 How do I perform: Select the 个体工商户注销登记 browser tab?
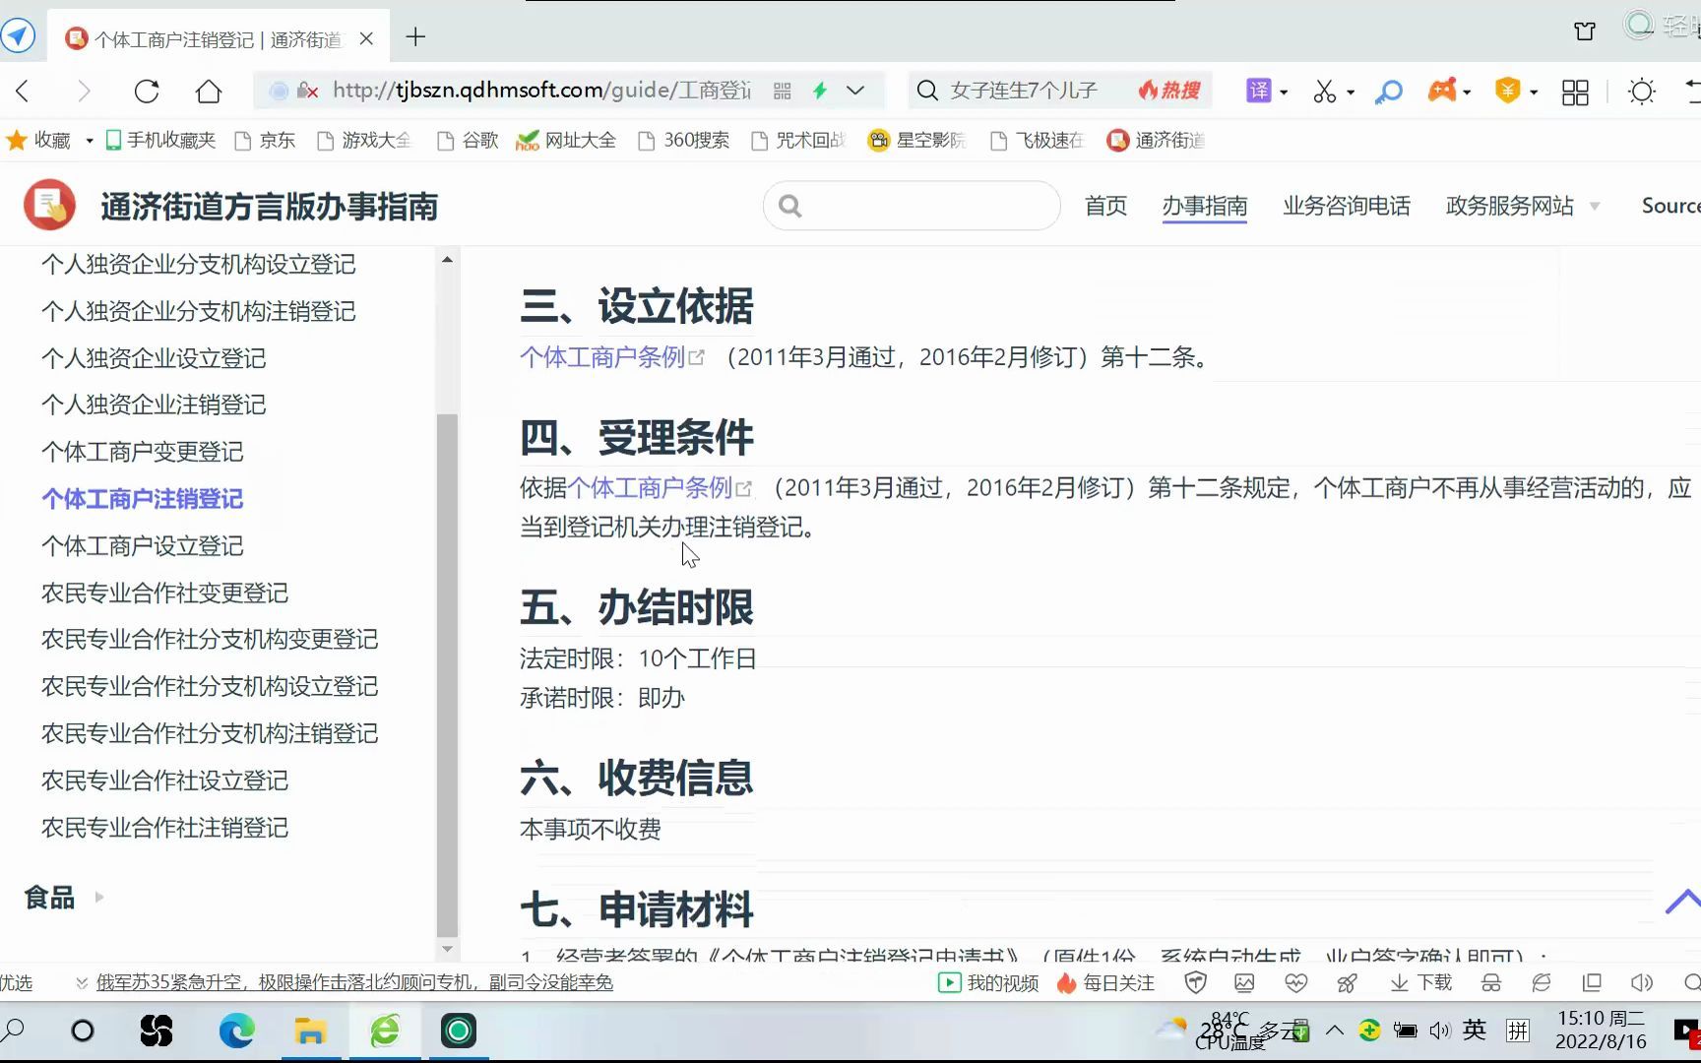point(217,39)
